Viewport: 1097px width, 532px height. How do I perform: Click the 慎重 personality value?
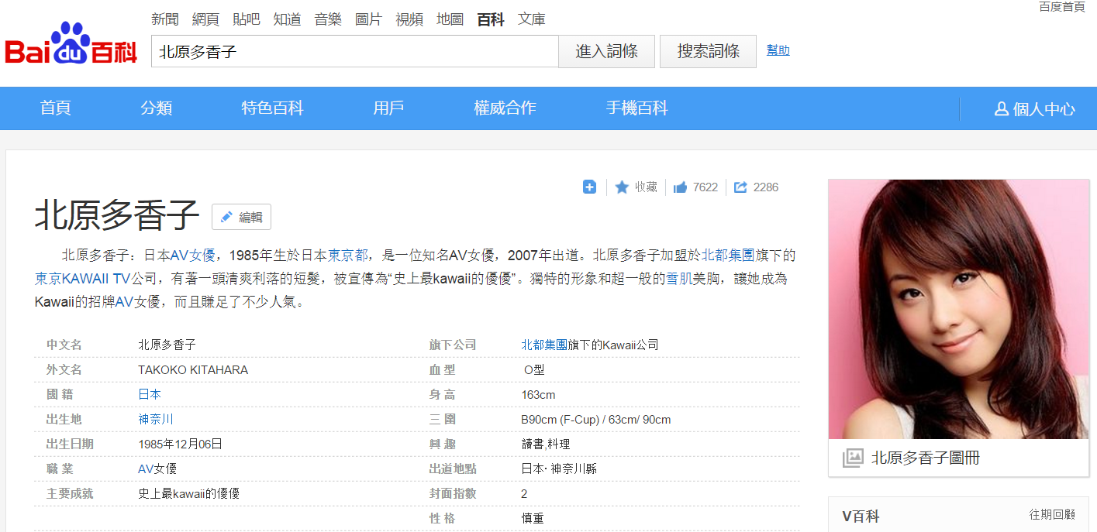pyautogui.click(x=533, y=518)
